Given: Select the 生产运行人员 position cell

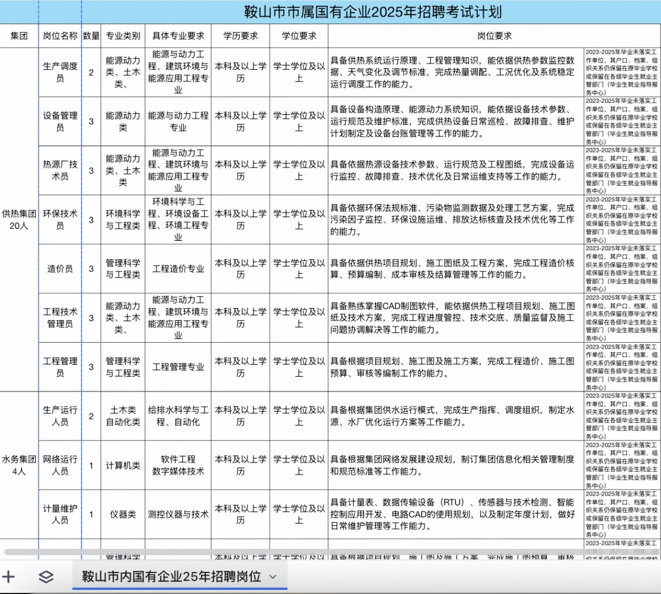Looking at the screenshot, I should 60,416.
